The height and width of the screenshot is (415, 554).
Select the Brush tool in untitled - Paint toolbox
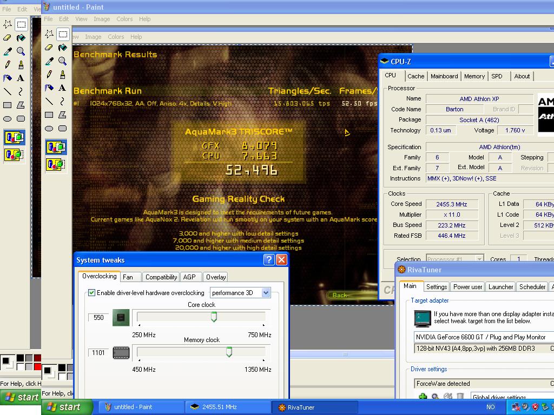click(63, 75)
